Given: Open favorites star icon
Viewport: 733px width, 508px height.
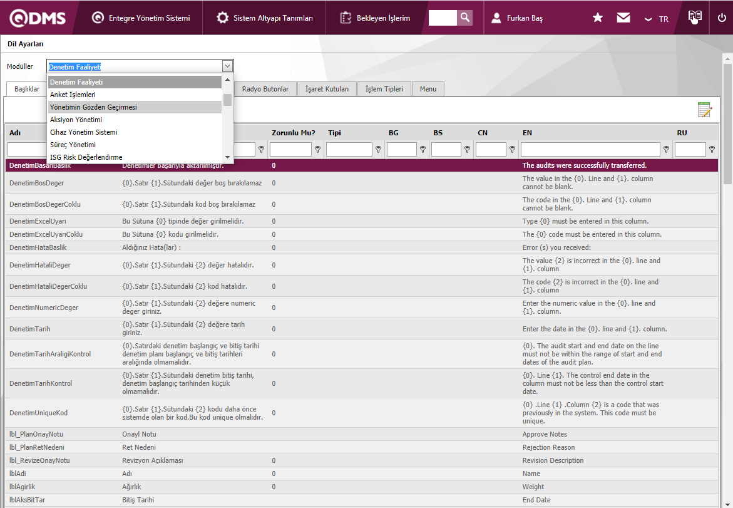Looking at the screenshot, I should pos(598,18).
